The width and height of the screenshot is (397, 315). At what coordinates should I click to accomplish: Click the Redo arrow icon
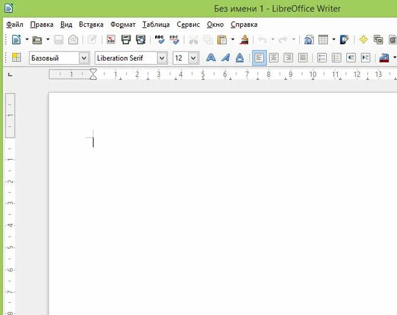point(283,40)
